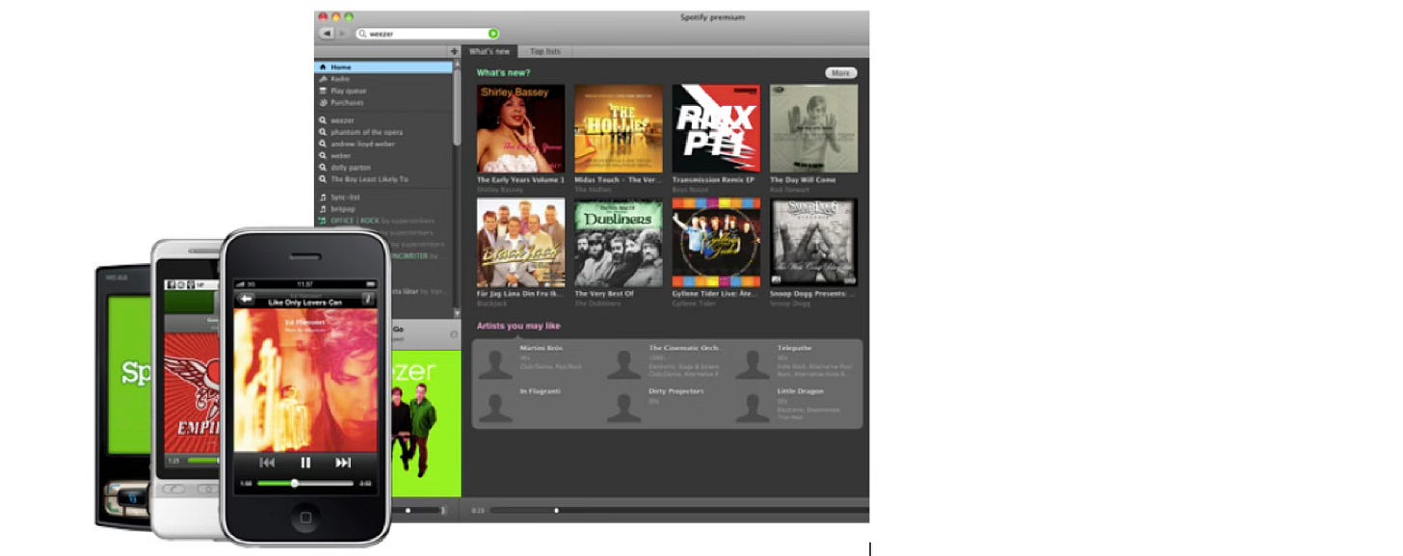Click music note icon beside britpop
The width and height of the screenshot is (1403, 556).
click(x=323, y=208)
